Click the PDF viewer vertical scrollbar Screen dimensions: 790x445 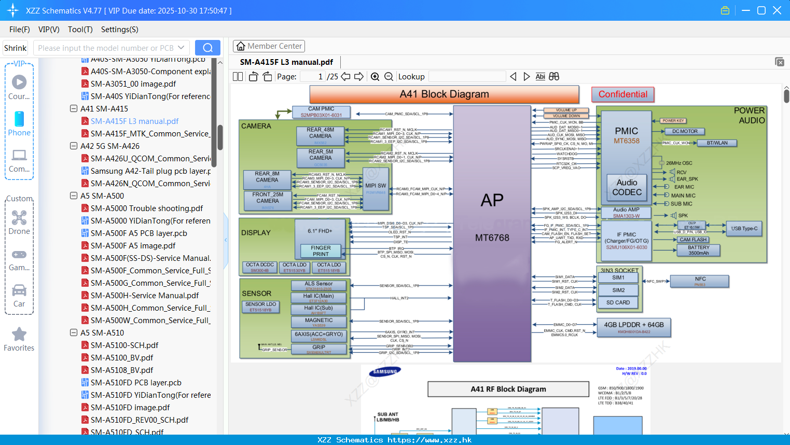(786, 96)
